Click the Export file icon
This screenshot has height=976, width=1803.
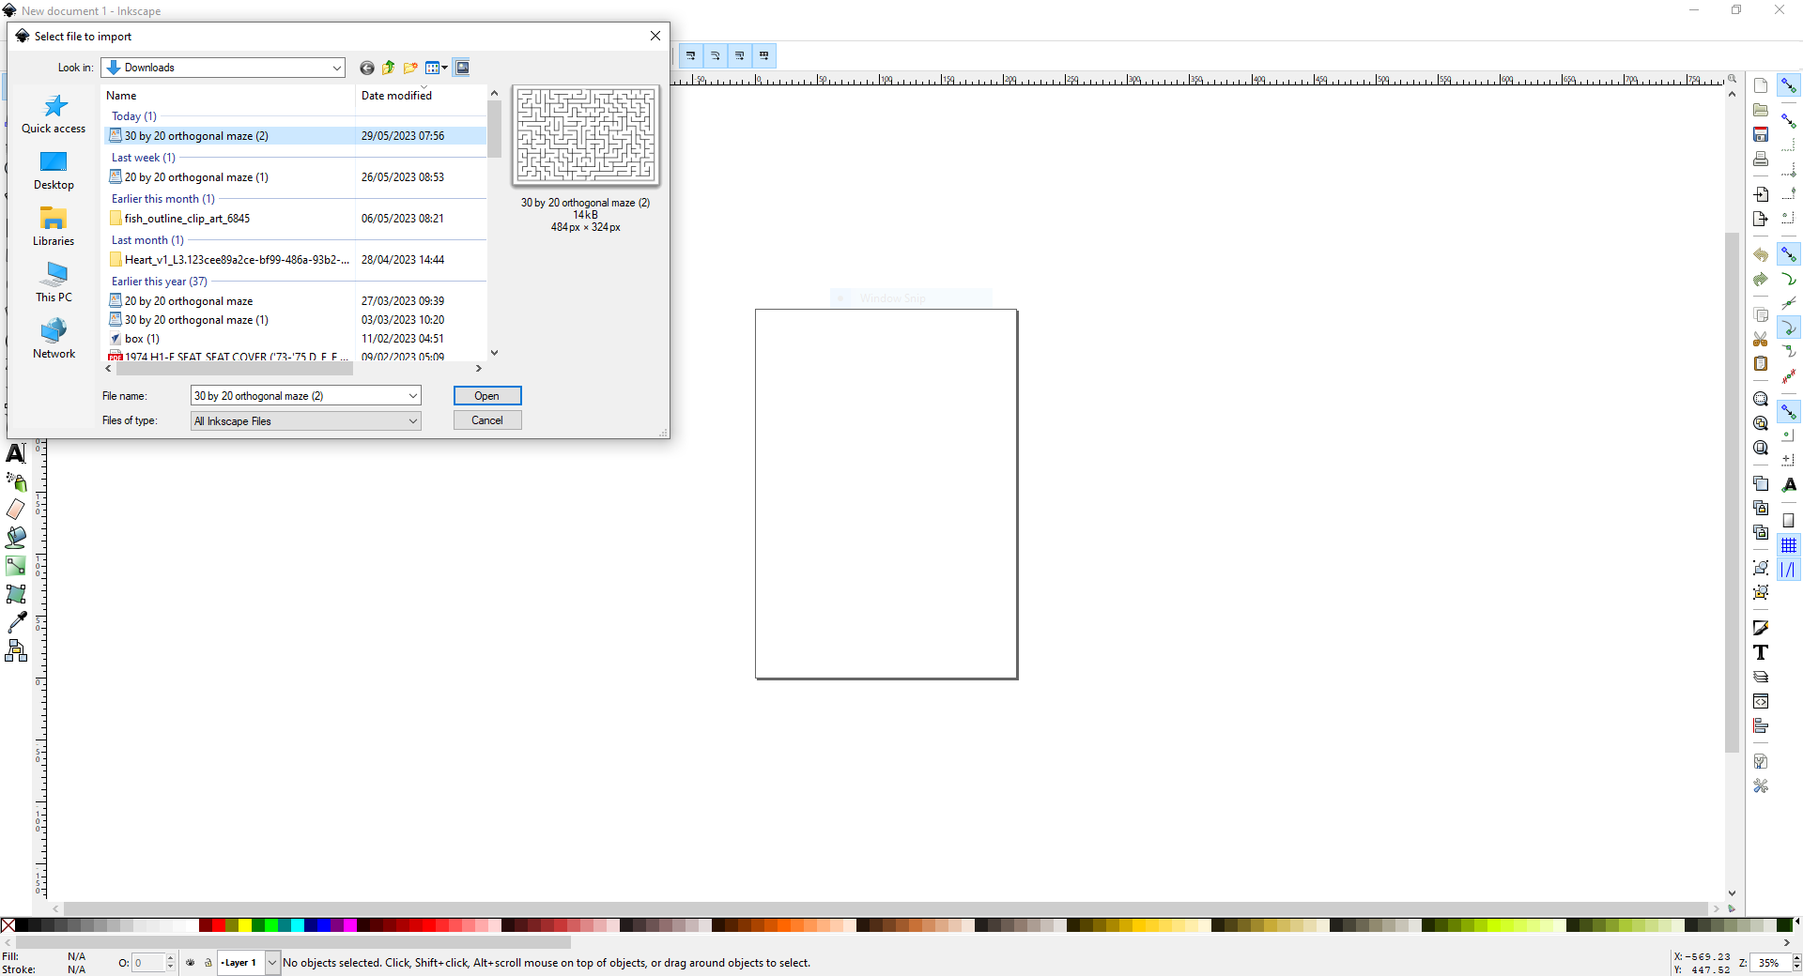coord(1761,219)
